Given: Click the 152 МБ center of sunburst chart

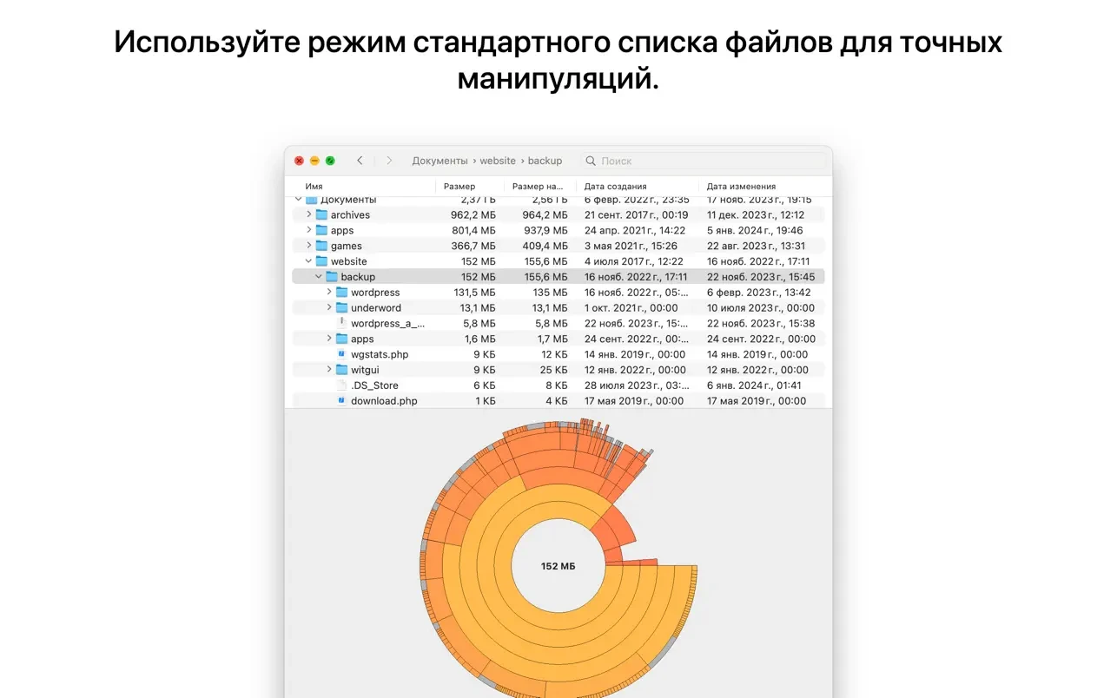Looking at the screenshot, I should pos(558,566).
